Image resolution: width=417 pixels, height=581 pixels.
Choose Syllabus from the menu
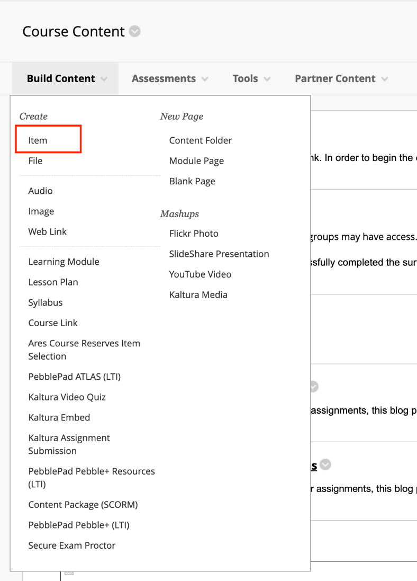click(x=46, y=302)
